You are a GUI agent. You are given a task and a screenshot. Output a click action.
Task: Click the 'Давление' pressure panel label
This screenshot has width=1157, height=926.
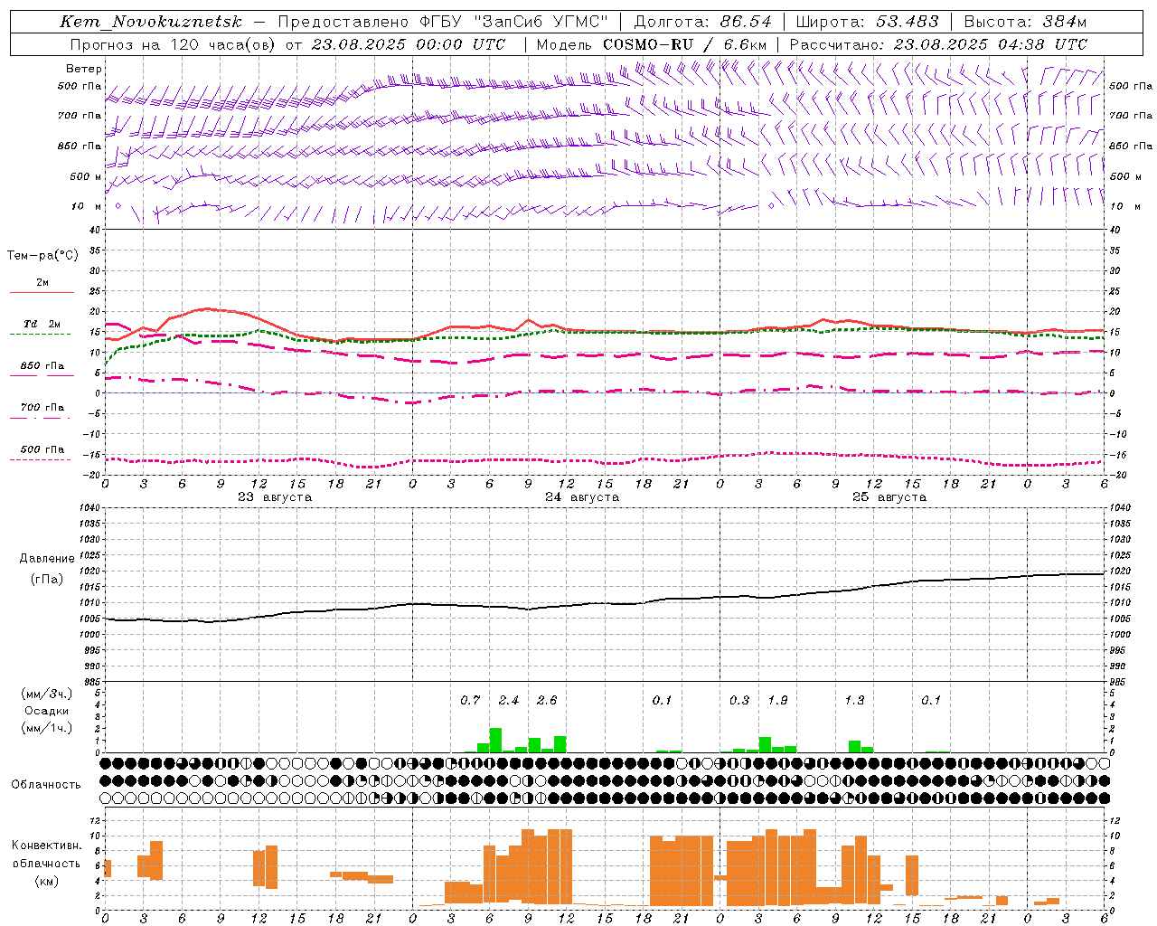point(47,559)
